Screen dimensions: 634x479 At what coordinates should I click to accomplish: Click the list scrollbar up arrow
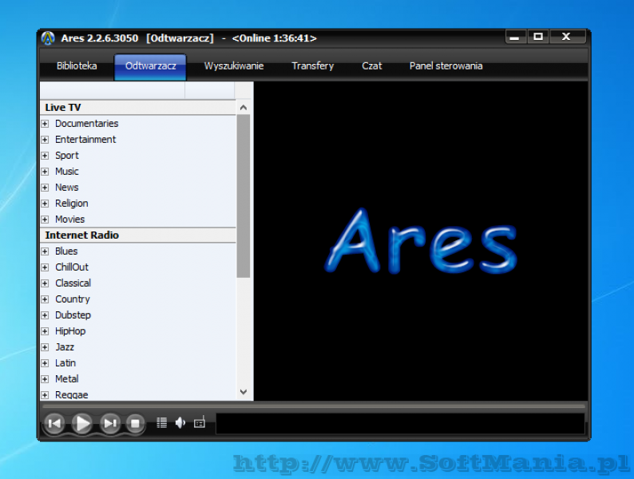click(244, 108)
